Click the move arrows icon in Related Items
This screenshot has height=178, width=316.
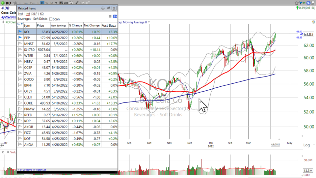pos(103,8)
